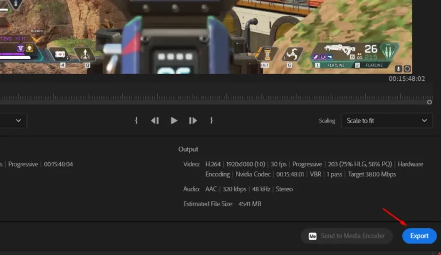The width and height of the screenshot is (441, 255).
Task: Click the Output heading
Action: pyautogui.click(x=188, y=149)
